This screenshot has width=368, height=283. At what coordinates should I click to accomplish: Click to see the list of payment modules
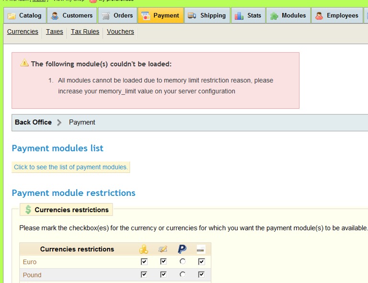click(x=70, y=167)
